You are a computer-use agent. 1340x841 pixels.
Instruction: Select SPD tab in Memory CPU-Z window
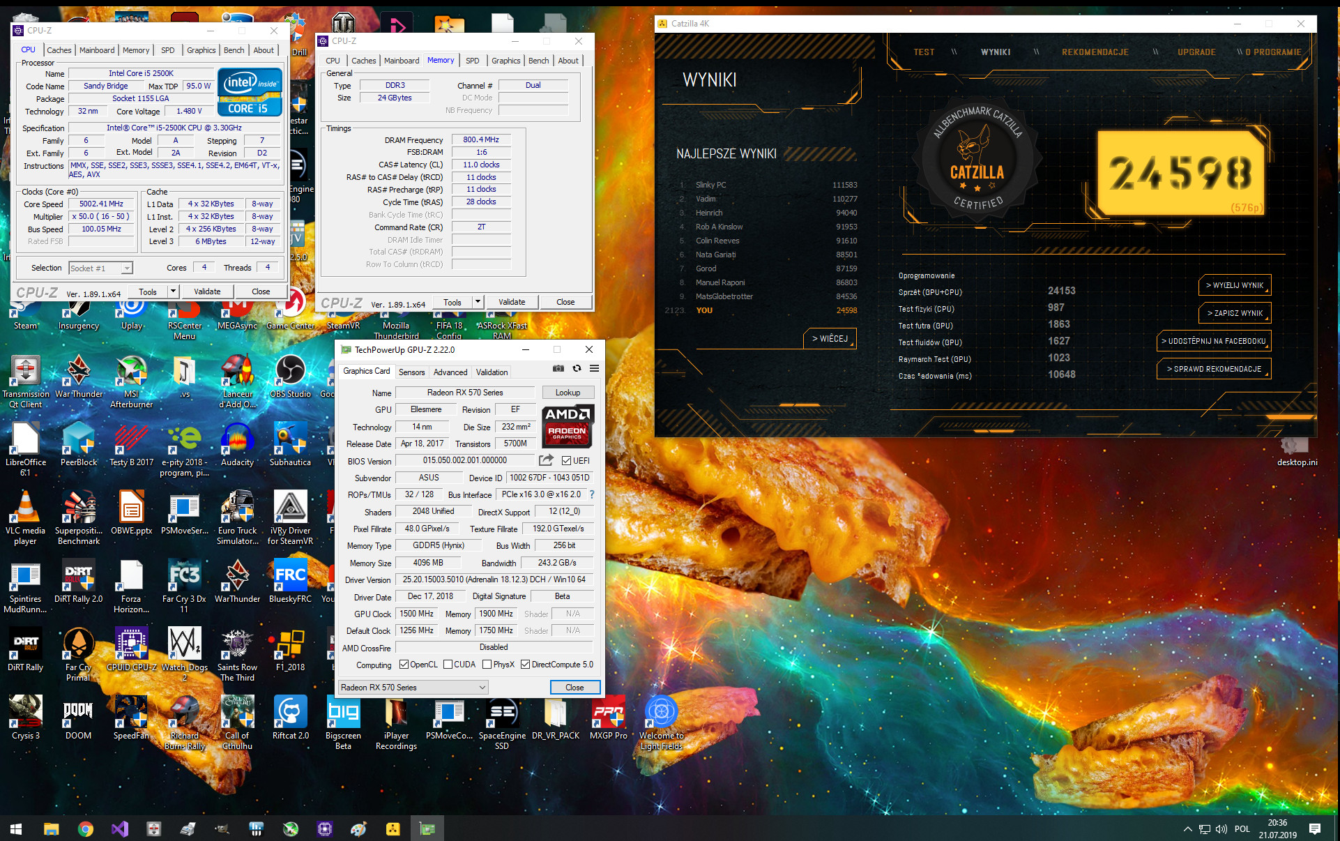[x=473, y=61]
